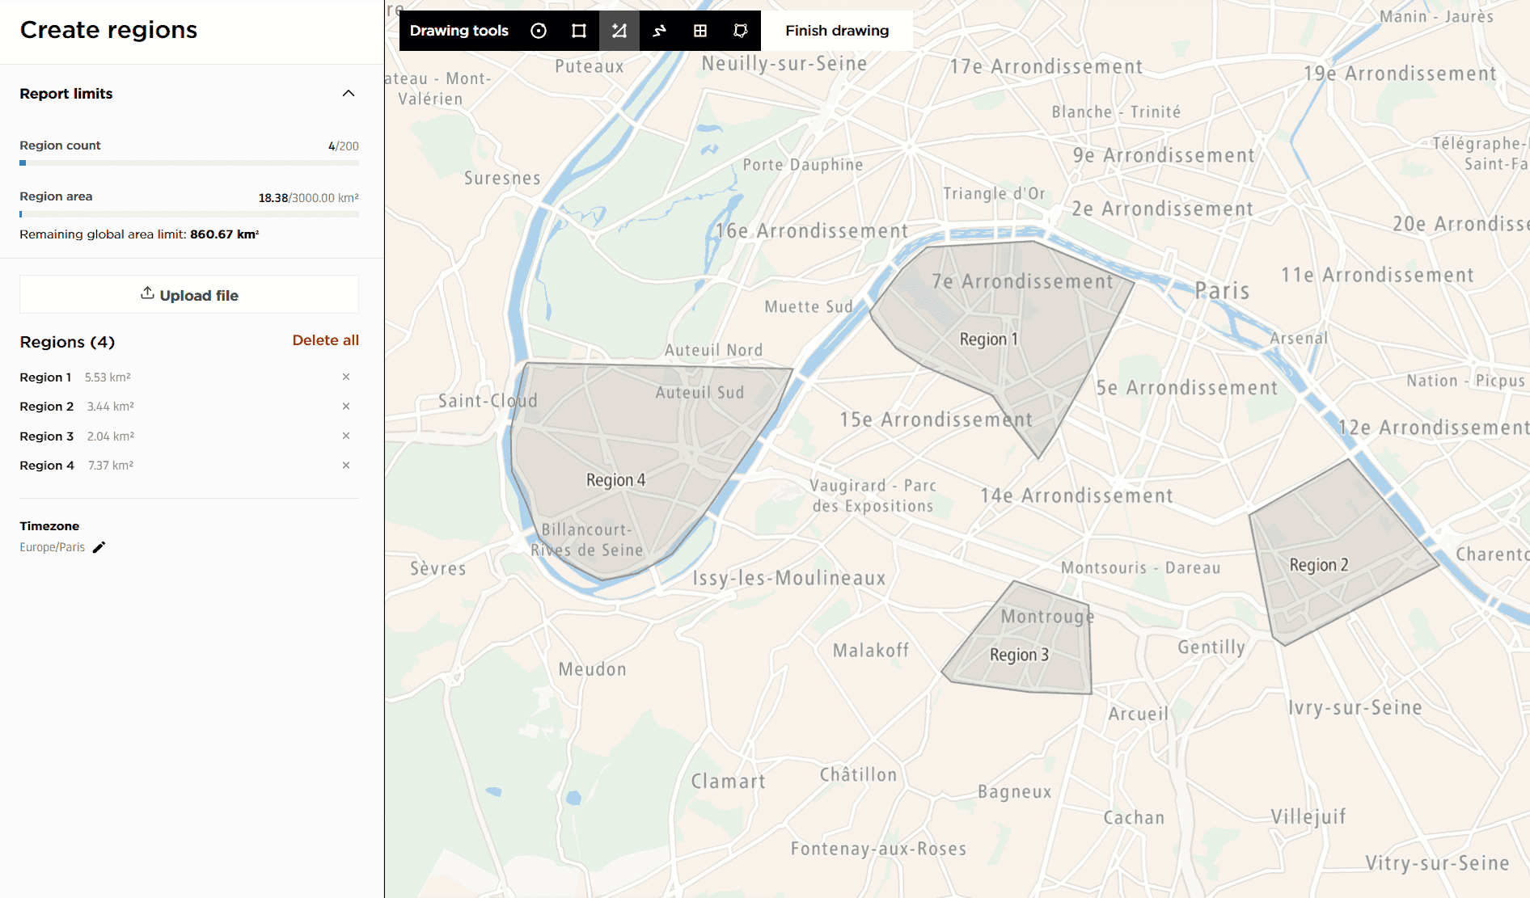Click the Region area progress bar
1530x898 pixels.
click(x=189, y=214)
